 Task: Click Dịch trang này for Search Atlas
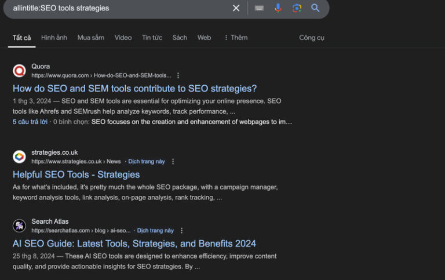pos(155,231)
